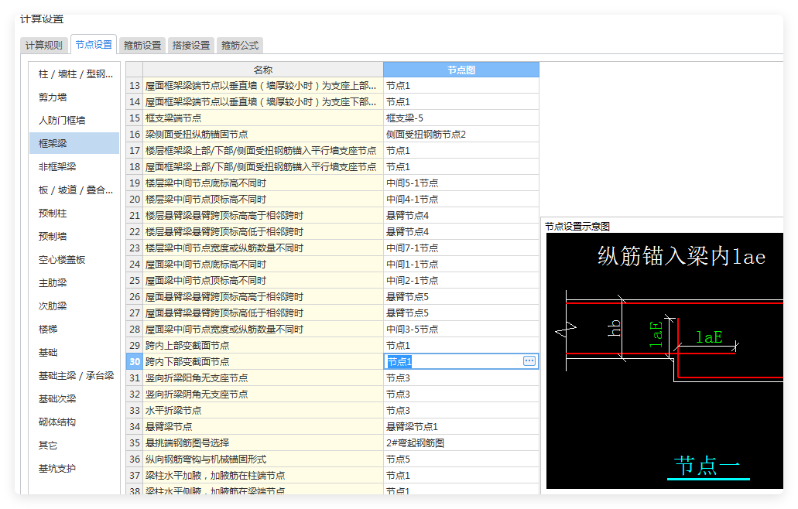Go to the 搭接设置 tab
Viewport: 798px width, 509px height.
pyautogui.click(x=191, y=46)
